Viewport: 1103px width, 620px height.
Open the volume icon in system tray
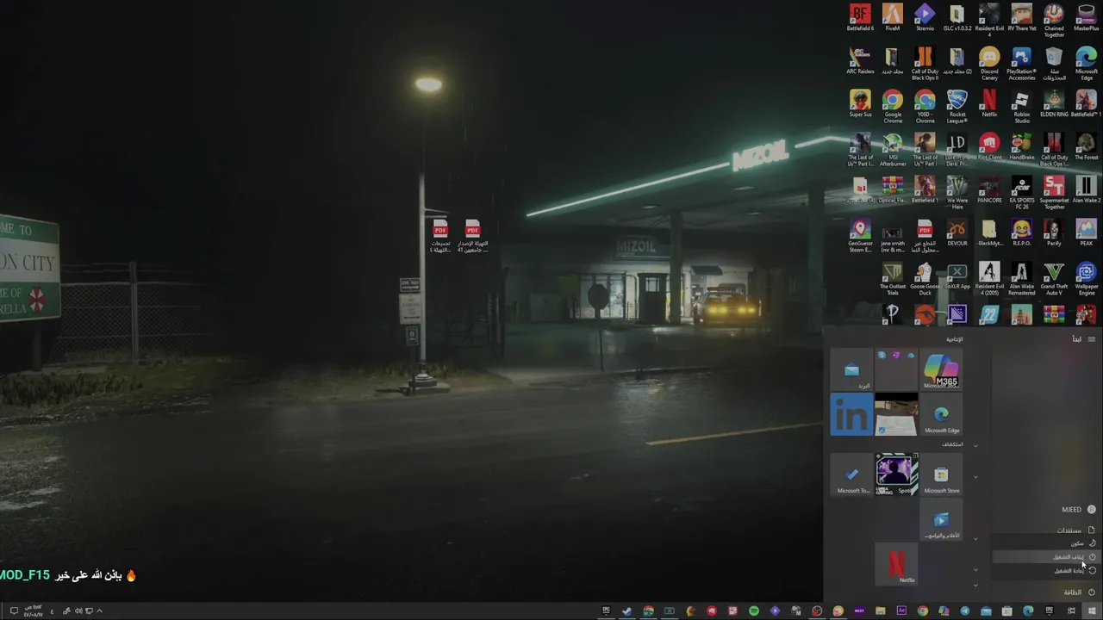click(x=78, y=611)
